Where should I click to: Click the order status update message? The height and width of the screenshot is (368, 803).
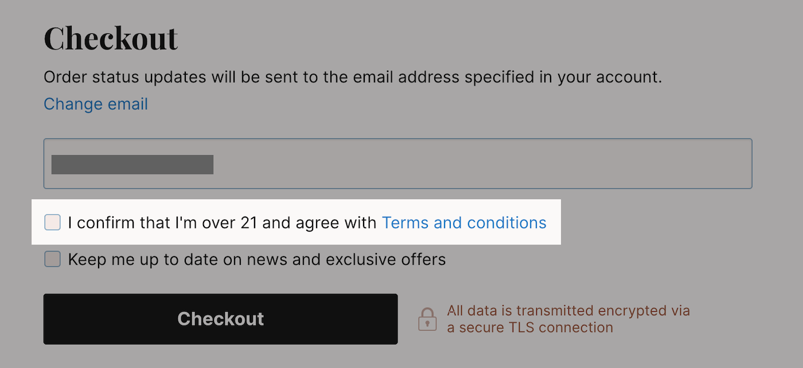(352, 77)
